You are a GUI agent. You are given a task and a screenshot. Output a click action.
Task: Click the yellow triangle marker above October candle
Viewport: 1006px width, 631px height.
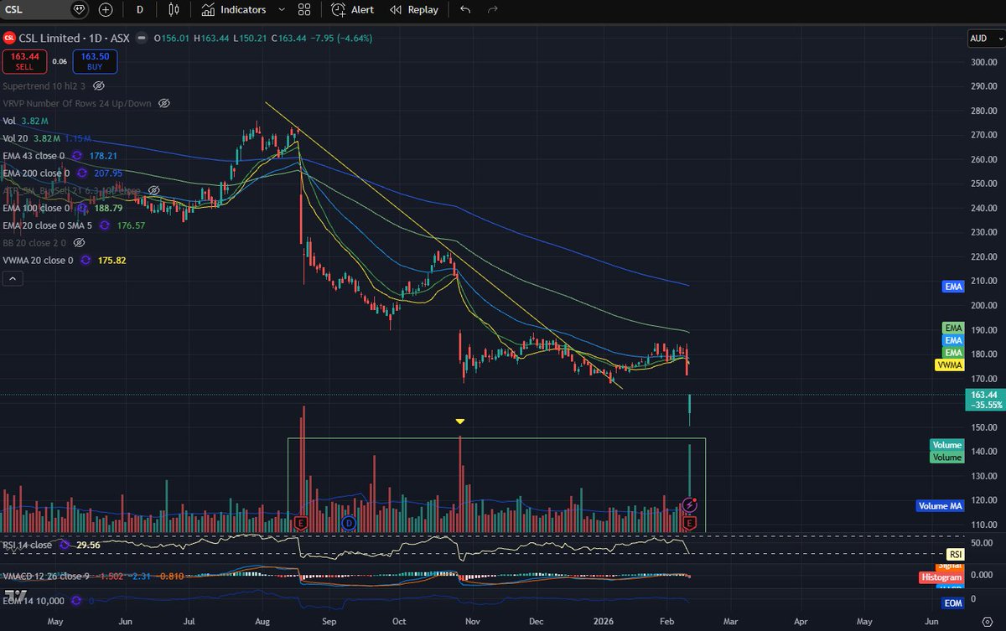tap(459, 422)
